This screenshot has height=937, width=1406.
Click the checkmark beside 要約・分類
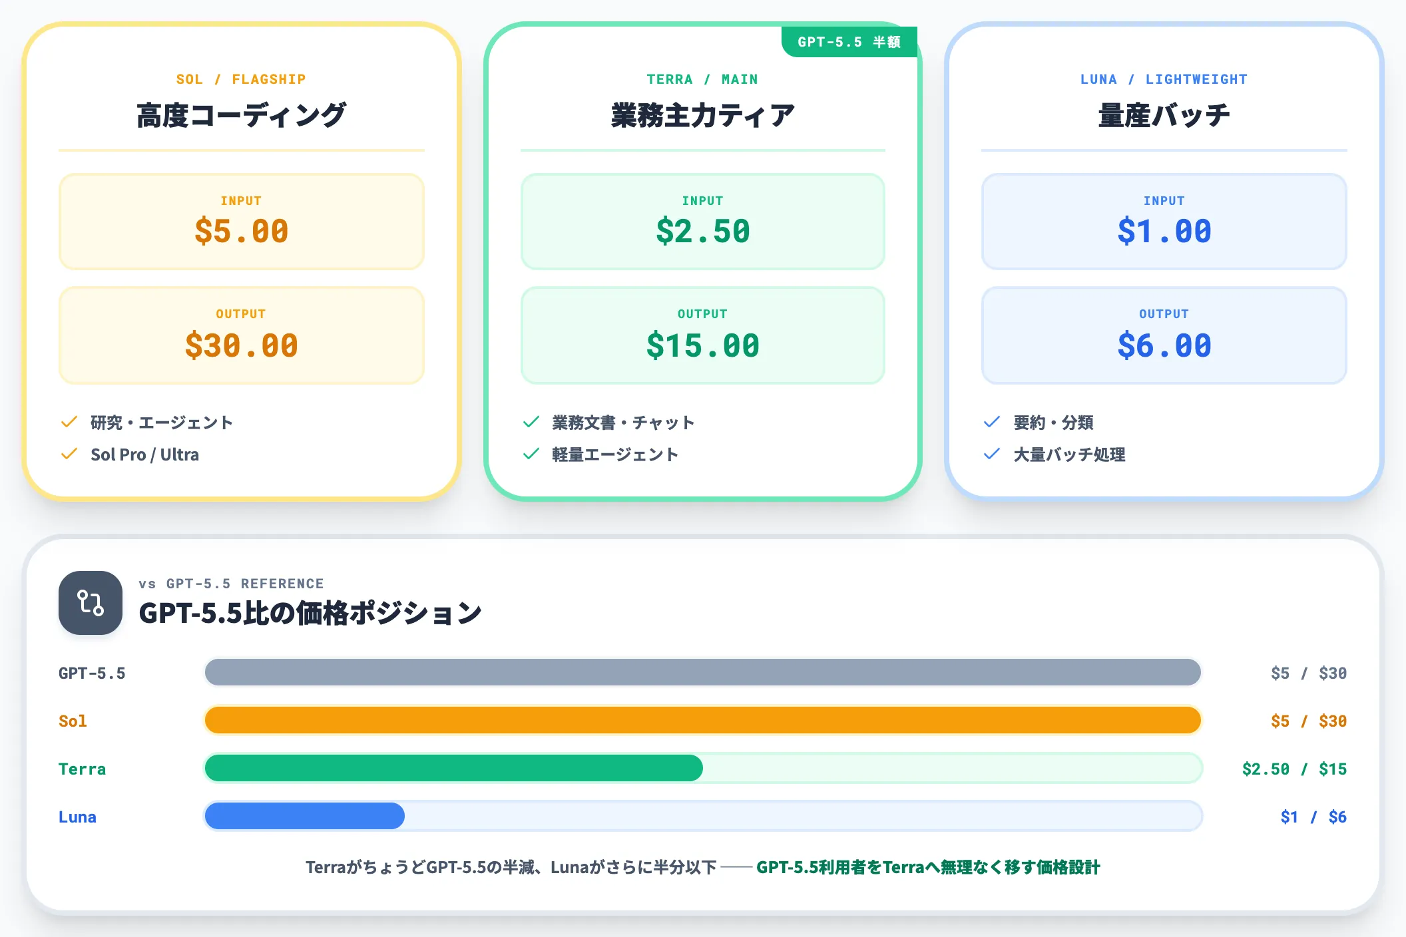[992, 422]
